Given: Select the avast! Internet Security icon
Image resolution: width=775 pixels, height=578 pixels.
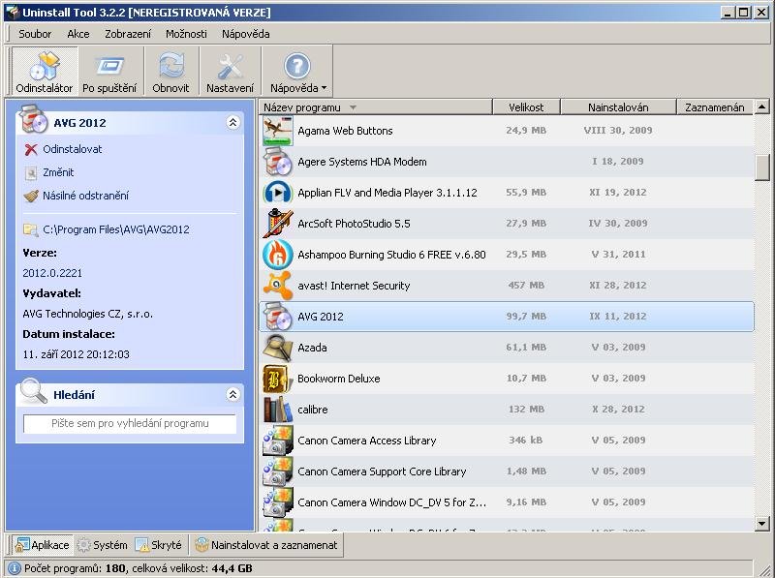Looking at the screenshot, I should (x=278, y=286).
